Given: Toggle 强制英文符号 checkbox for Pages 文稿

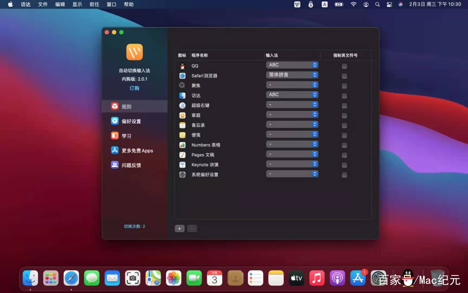Looking at the screenshot, I should 344,155.
